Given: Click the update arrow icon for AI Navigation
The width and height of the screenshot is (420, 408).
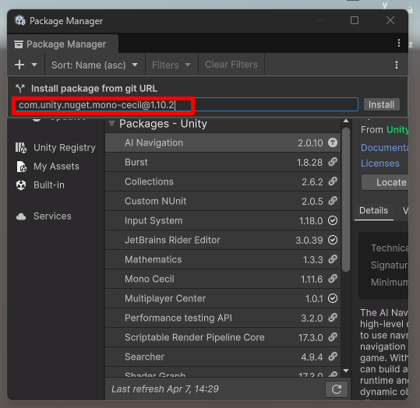Looking at the screenshot, I should coord(333,142).
